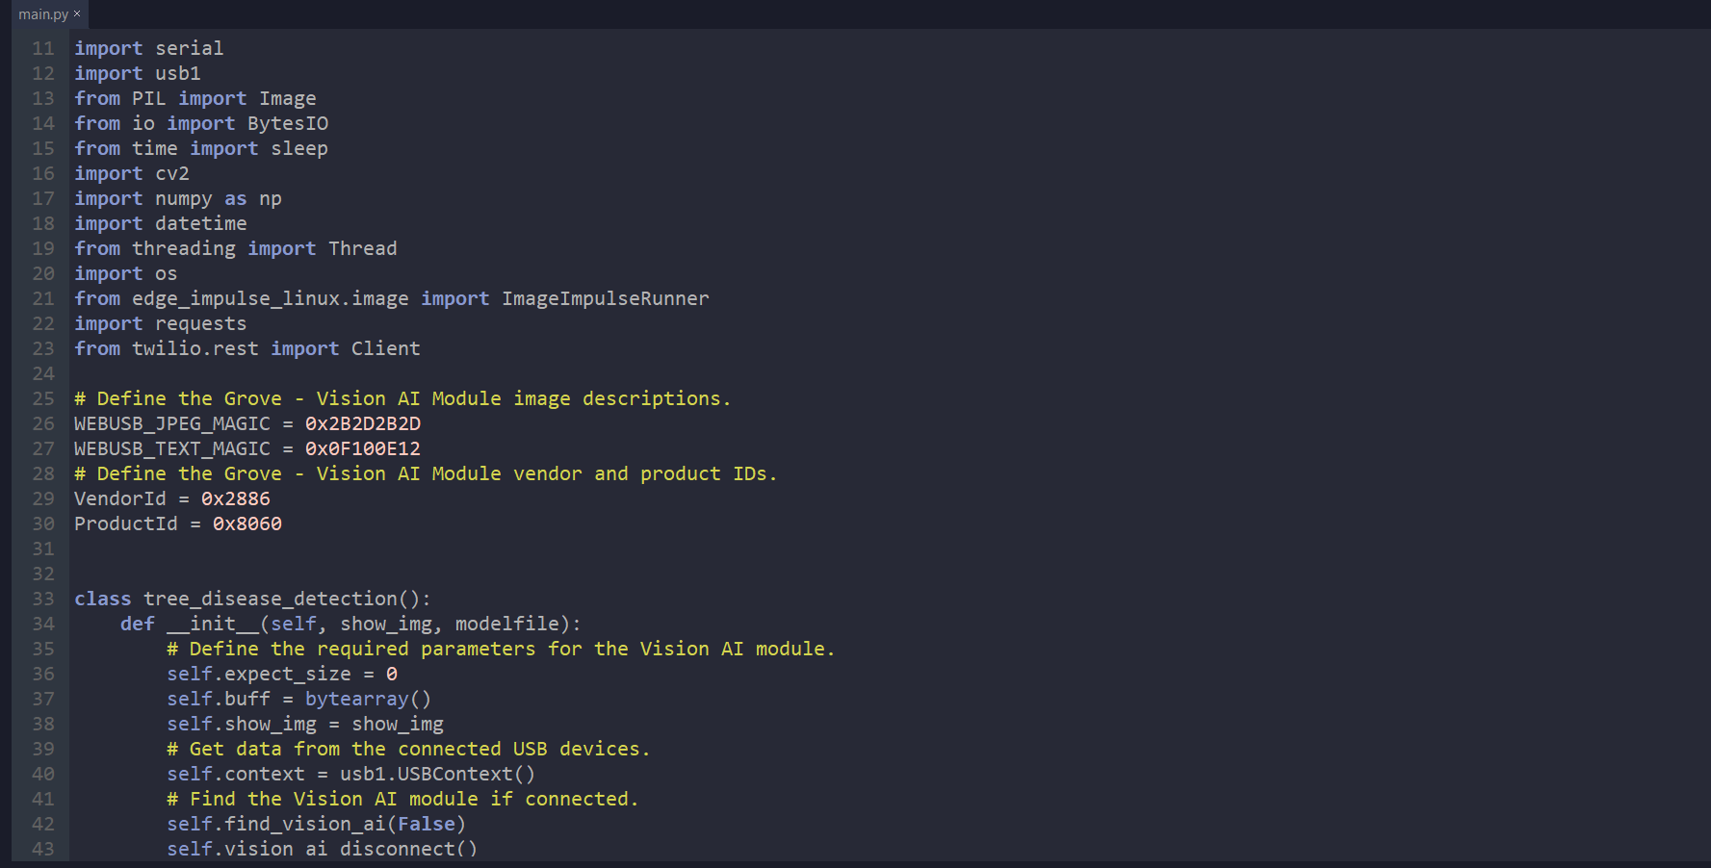Click the VendorId variable name
The height and width of the screenshot is (868, 1711).
tap(120, 498)
